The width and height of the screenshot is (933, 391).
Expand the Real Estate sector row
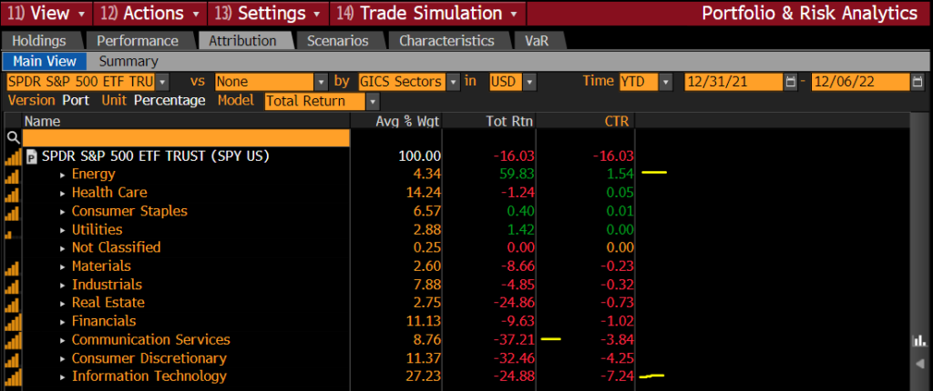tap(63, 303)
